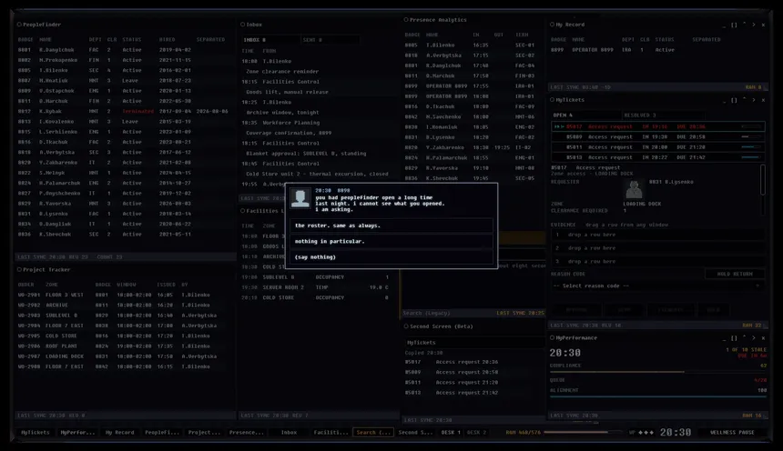Open the highlighted Search (... taskbar item
This screenshot has height=451, width=783.
click(x=373, y=433)
